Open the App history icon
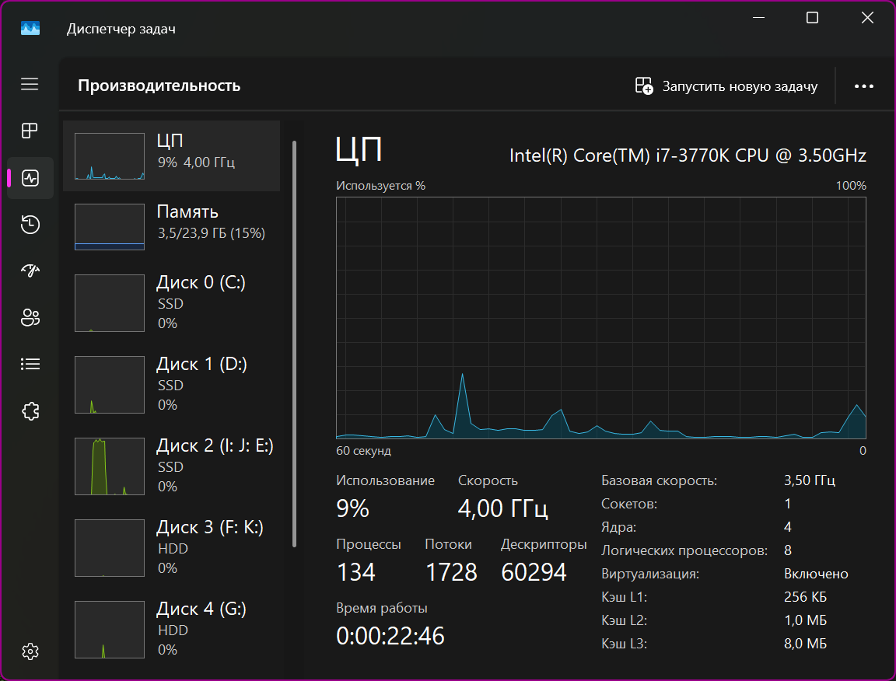896x681 pixels. 30,225
